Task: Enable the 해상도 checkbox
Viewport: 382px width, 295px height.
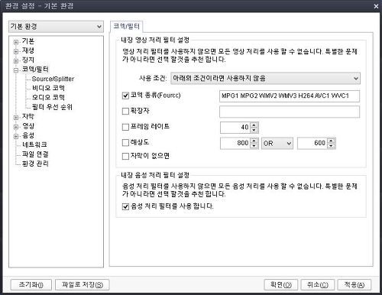Action: [x=125, y=143]
